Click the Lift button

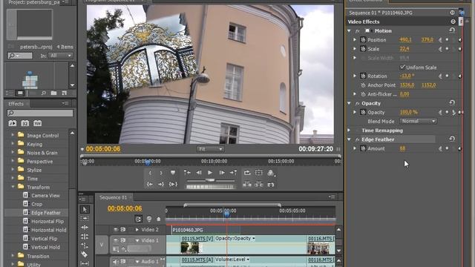click(x=247, y=185)
